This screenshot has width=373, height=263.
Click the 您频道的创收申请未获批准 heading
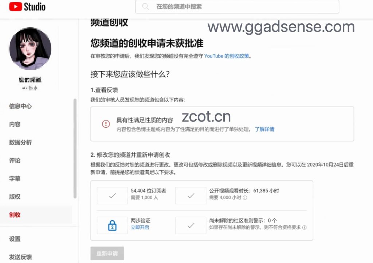pyautogui.click(x=147, y=43)
